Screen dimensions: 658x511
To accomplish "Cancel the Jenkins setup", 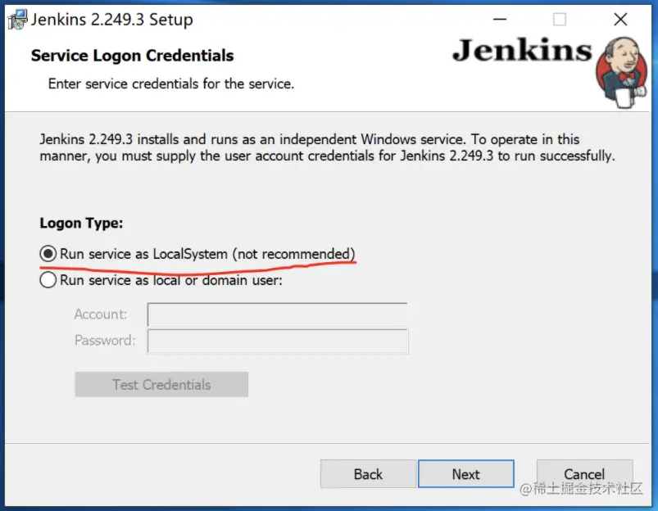I will (584, 474).
